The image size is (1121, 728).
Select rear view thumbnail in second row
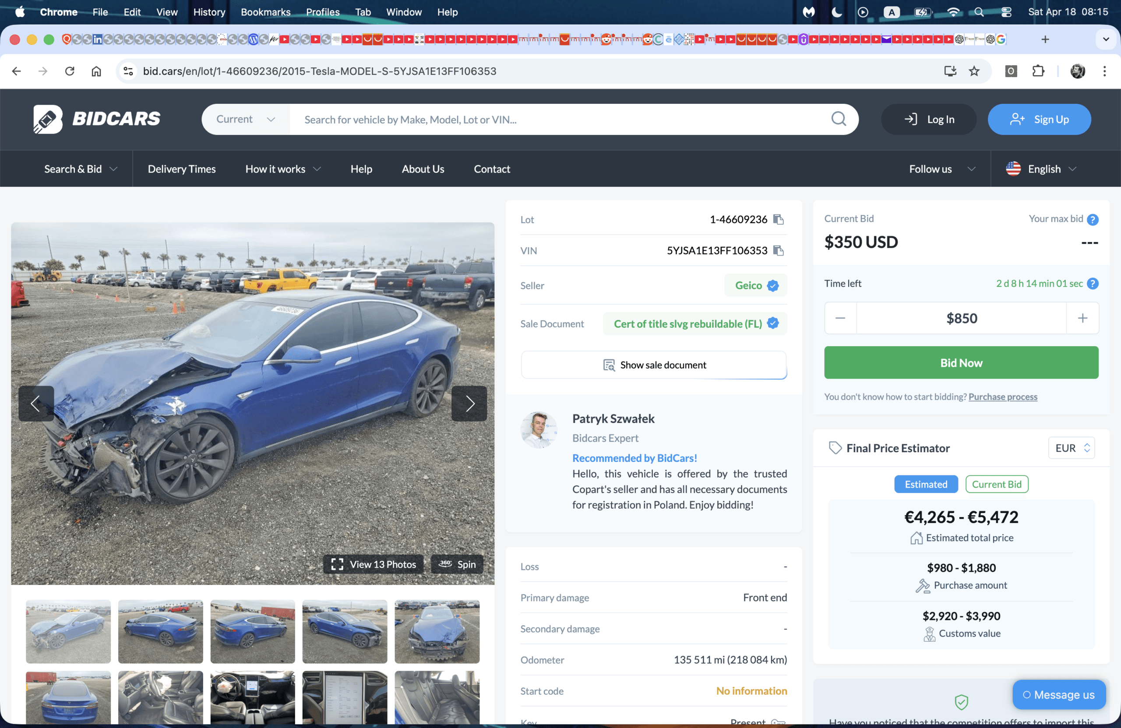pyautogui.click(x=68, y=698)
